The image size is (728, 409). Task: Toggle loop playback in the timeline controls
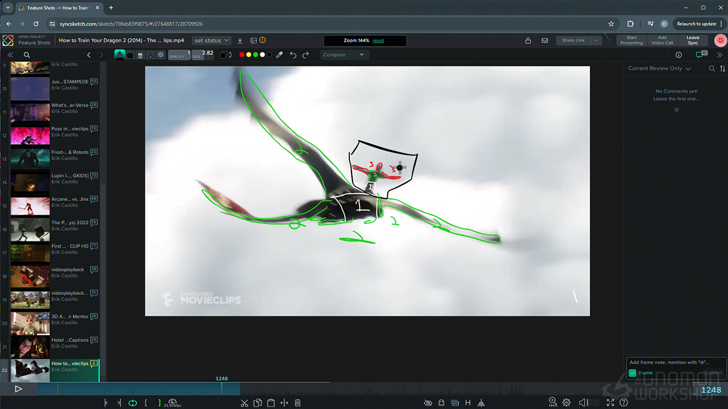click(x=133, y=403)
